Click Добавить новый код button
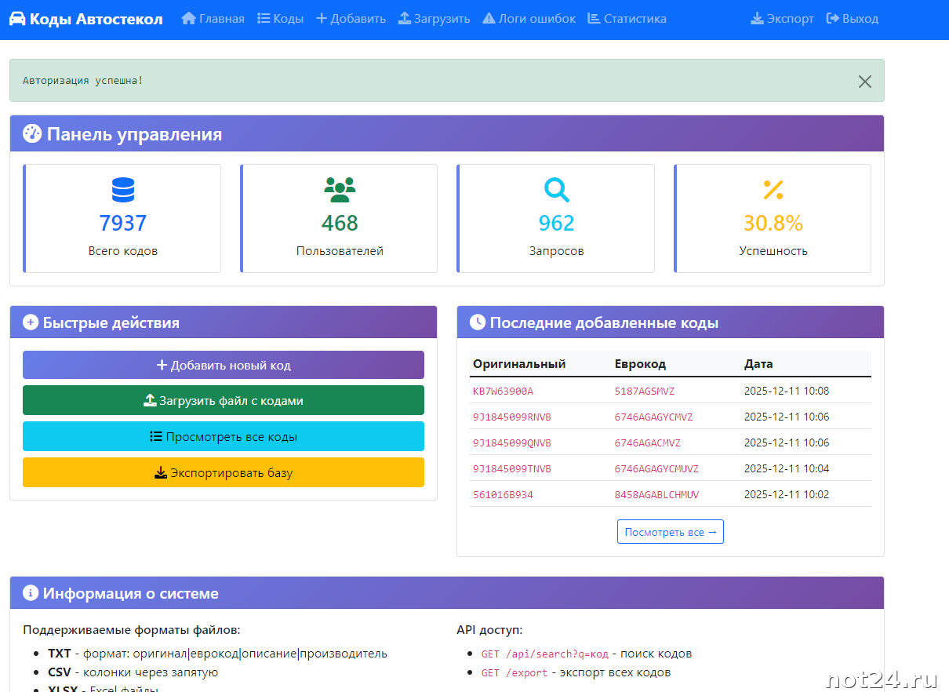Screen dimensions: 949x692 point(224,365)
